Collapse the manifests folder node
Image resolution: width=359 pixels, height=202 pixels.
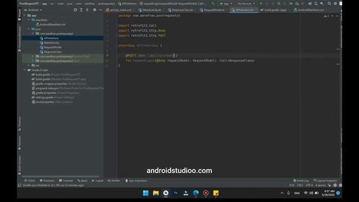point(29,20)
